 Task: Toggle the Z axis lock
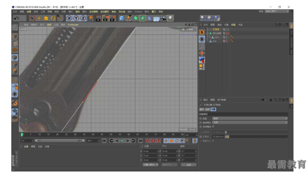tap(83, 18)
